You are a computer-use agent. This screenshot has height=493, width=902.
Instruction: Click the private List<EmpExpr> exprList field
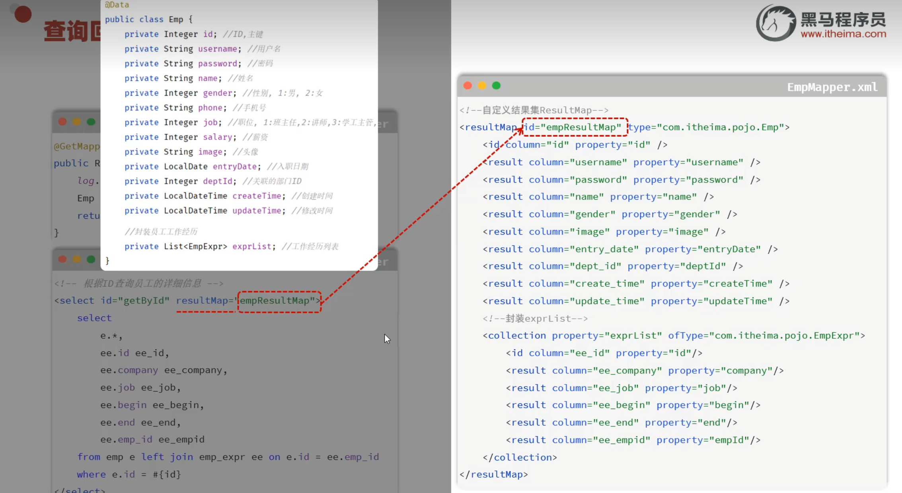click(200, 246)
